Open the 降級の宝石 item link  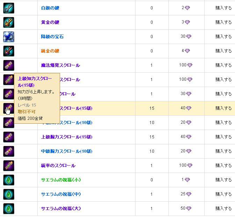(52, 37)
